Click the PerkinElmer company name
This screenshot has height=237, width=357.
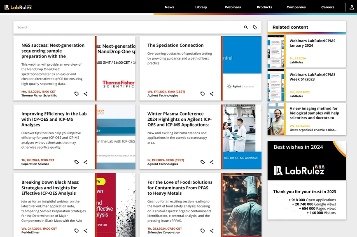coord(30,232)
